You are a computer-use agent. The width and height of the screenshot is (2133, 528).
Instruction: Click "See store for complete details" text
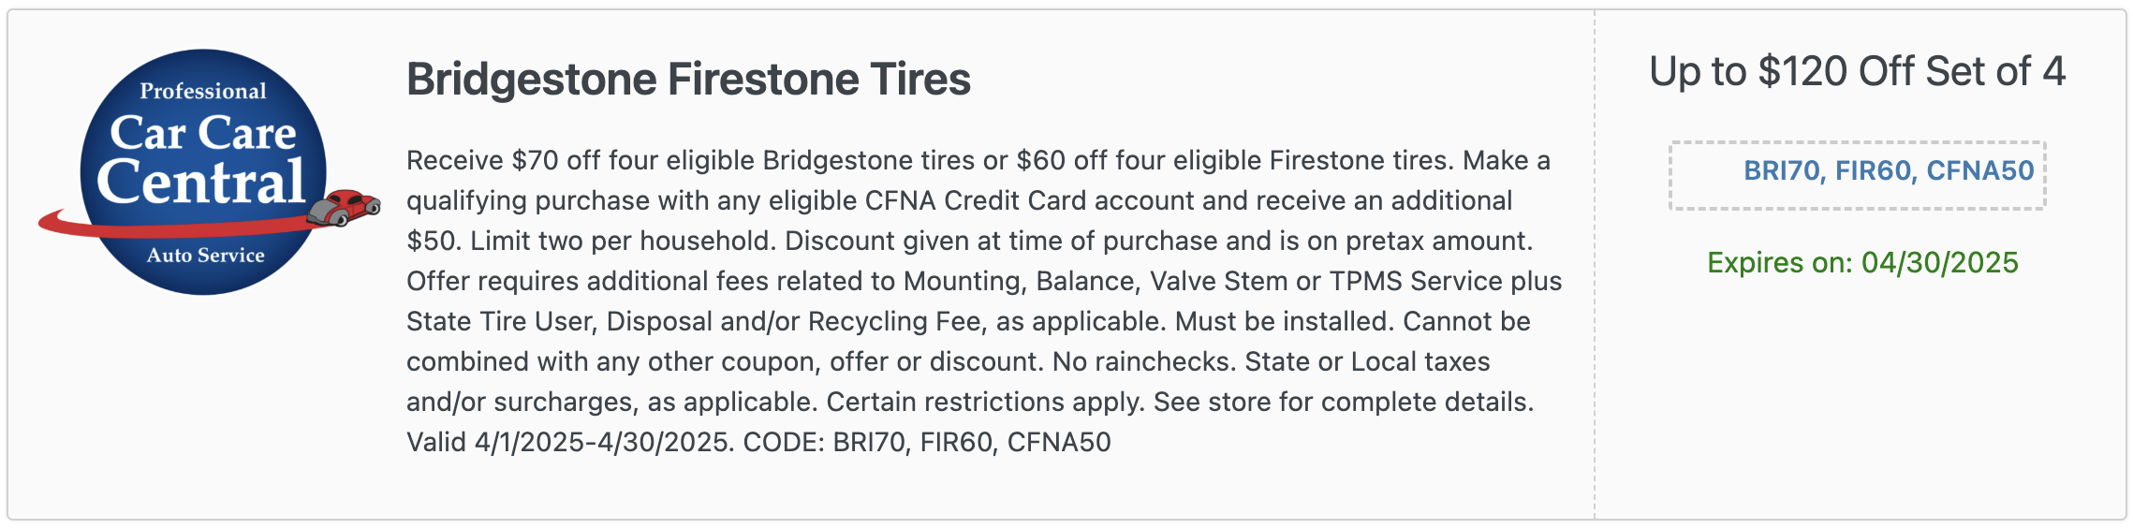pos(1343,402)
